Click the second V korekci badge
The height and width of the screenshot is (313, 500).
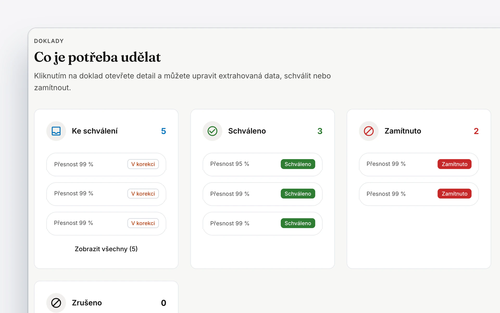pyautogui.click(x=143, y=194)
